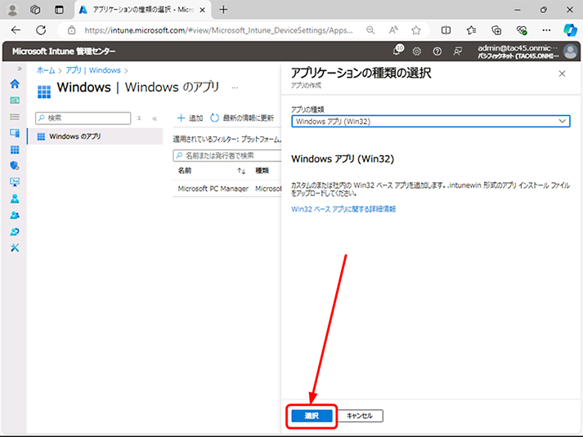The image size is (583, 437).
Task: Open Troubleshooting tools icon in sidebar
Action: tap(15, 247)
